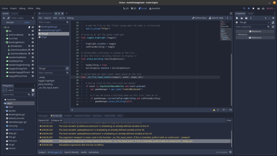Create new resource in Inspector
Viewport: 277px width, 156px height.
237,18
